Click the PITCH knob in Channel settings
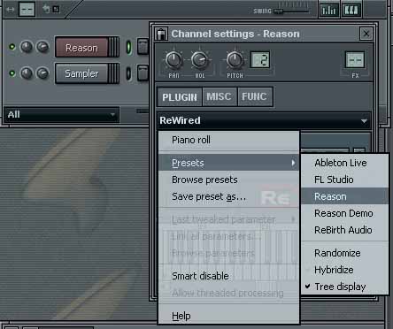Image resolution: width=393 pixels, height=329 pixels. 235,59
